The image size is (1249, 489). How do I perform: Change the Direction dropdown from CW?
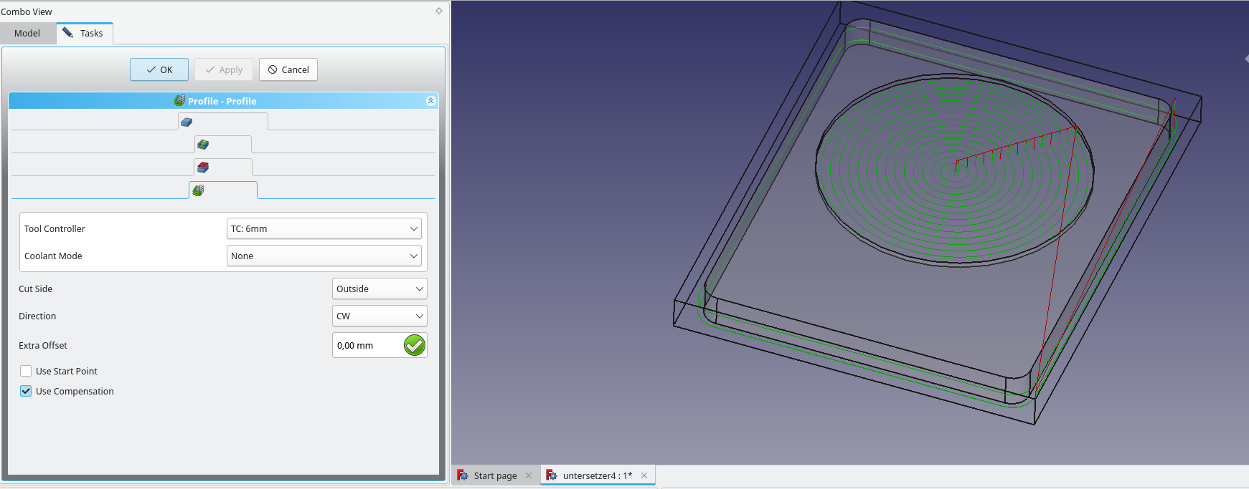(x=380, y=316)
